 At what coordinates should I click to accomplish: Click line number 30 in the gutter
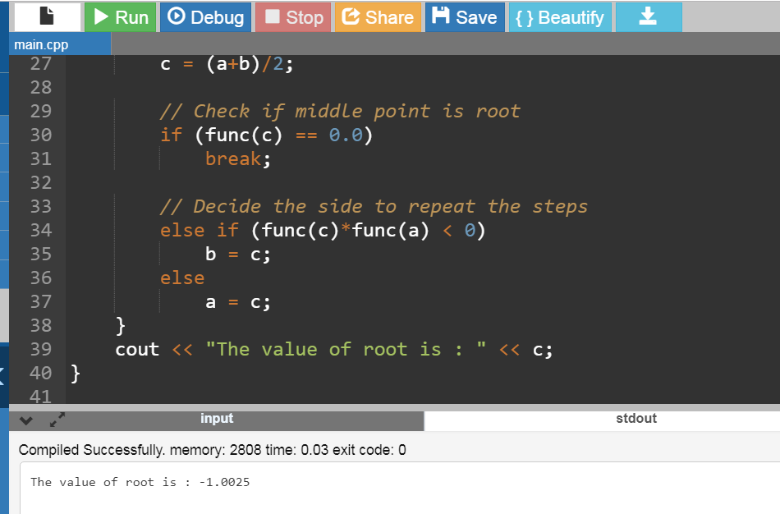[40, 135]
